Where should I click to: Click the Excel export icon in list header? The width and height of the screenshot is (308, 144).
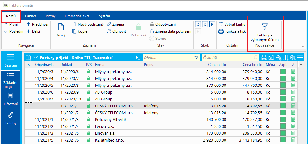[x=293, y=58]
